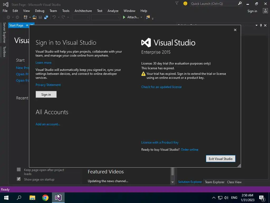Image resolution: width=270 pixels, height=203 pixels.
Task: Open the Privacy Statement link
Action: tap(48, 85)
